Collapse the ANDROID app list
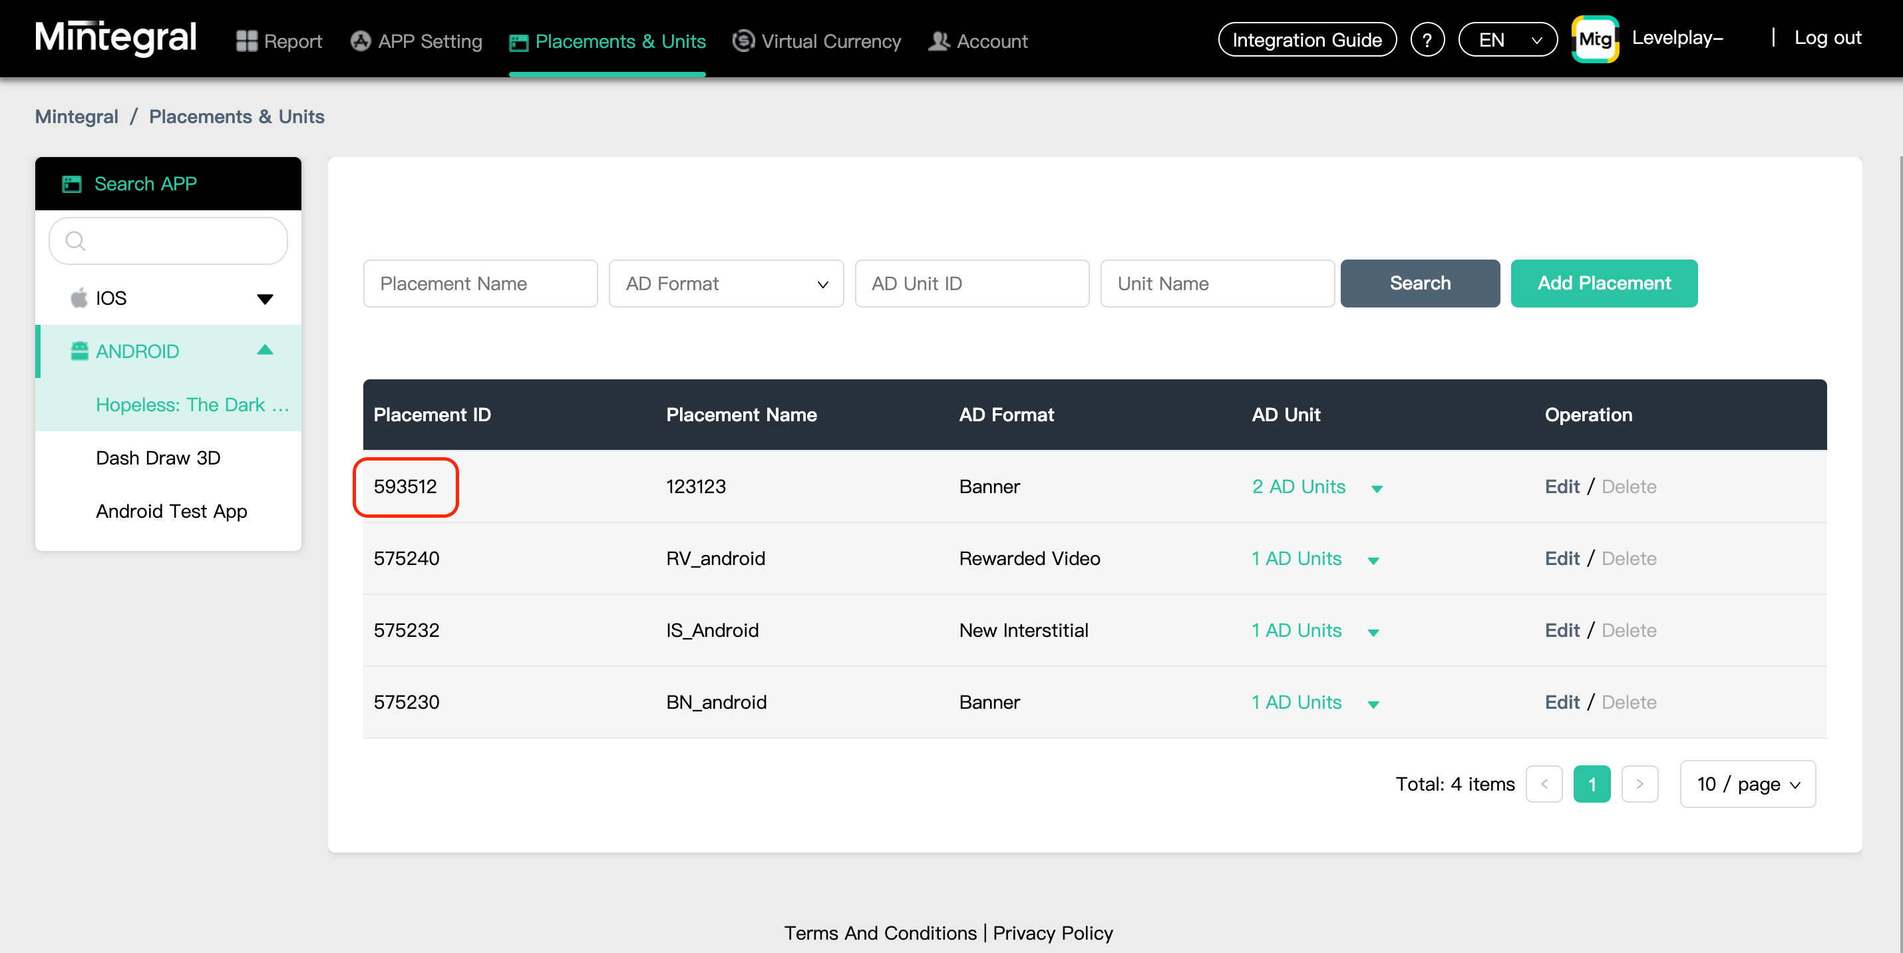The image size is (1903, 953). coord(264,351)
